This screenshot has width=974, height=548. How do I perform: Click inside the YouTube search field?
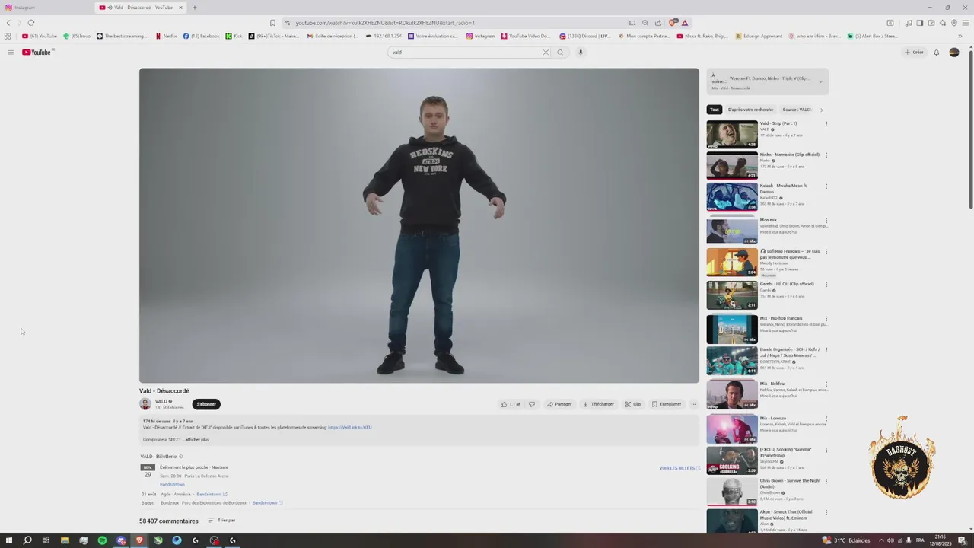[464, 53]
